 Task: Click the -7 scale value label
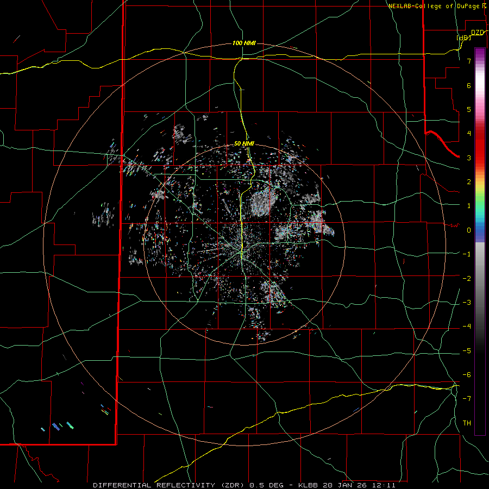[x=467, y=399]
